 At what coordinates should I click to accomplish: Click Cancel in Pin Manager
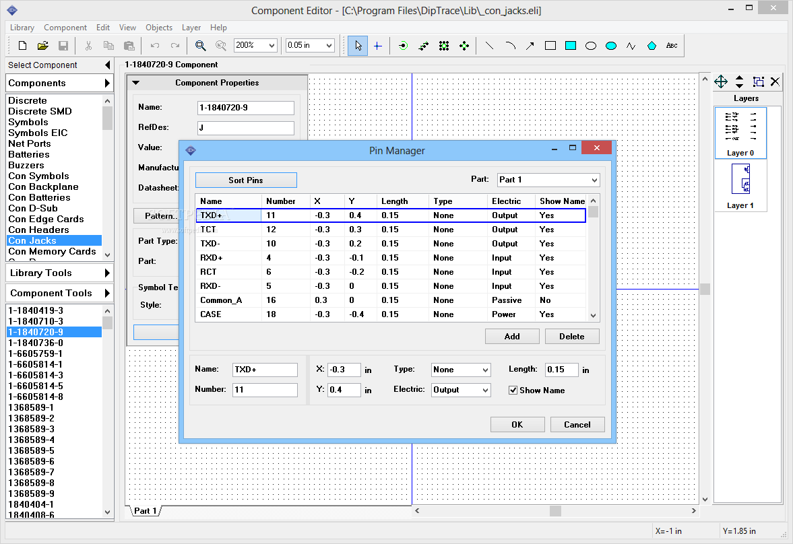coord(577,425)
